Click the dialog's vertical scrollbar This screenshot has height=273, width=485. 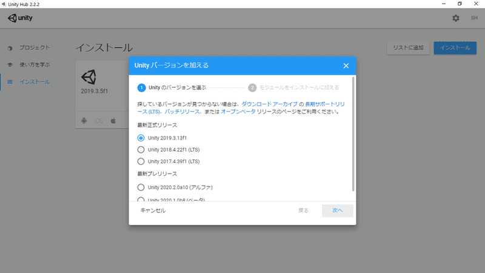pyautogui.click(x=353, y=134)
